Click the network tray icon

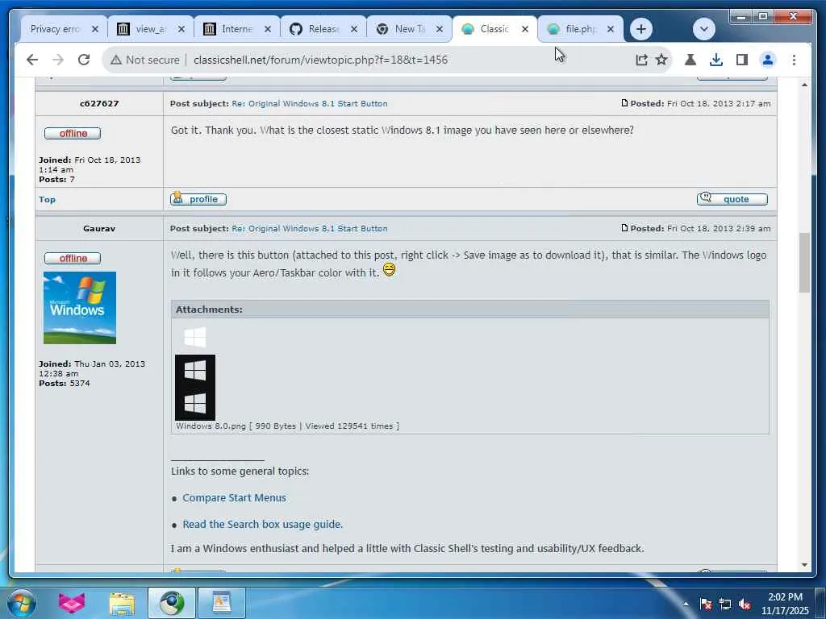(725, 604)
